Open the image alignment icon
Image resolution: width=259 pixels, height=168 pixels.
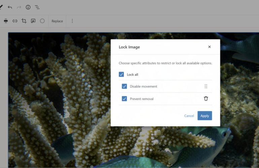(x=6, y=21)
